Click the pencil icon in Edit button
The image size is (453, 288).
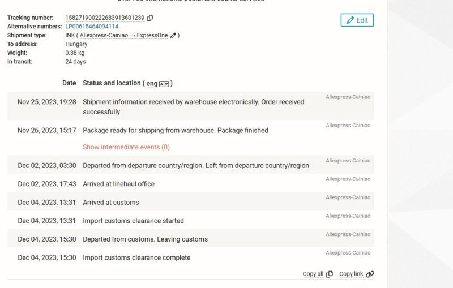coord(350,20)
